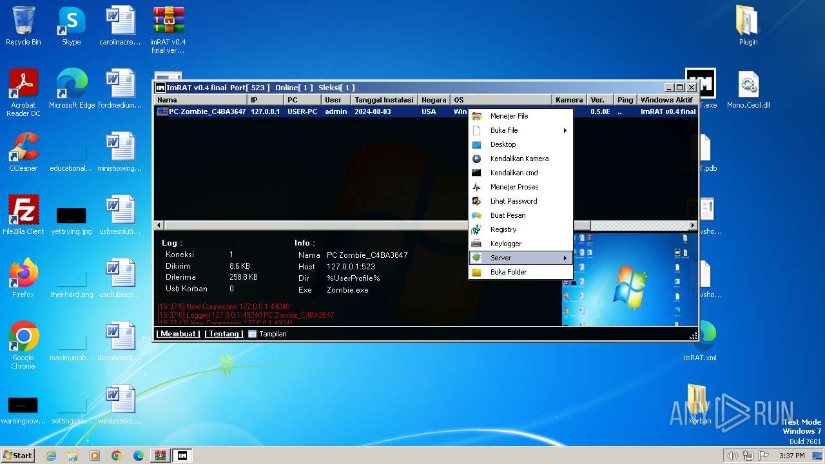The width and height of the screenshot is (825, 464).
Task: Click the [Membuat] button
Action: coord(178,334)
